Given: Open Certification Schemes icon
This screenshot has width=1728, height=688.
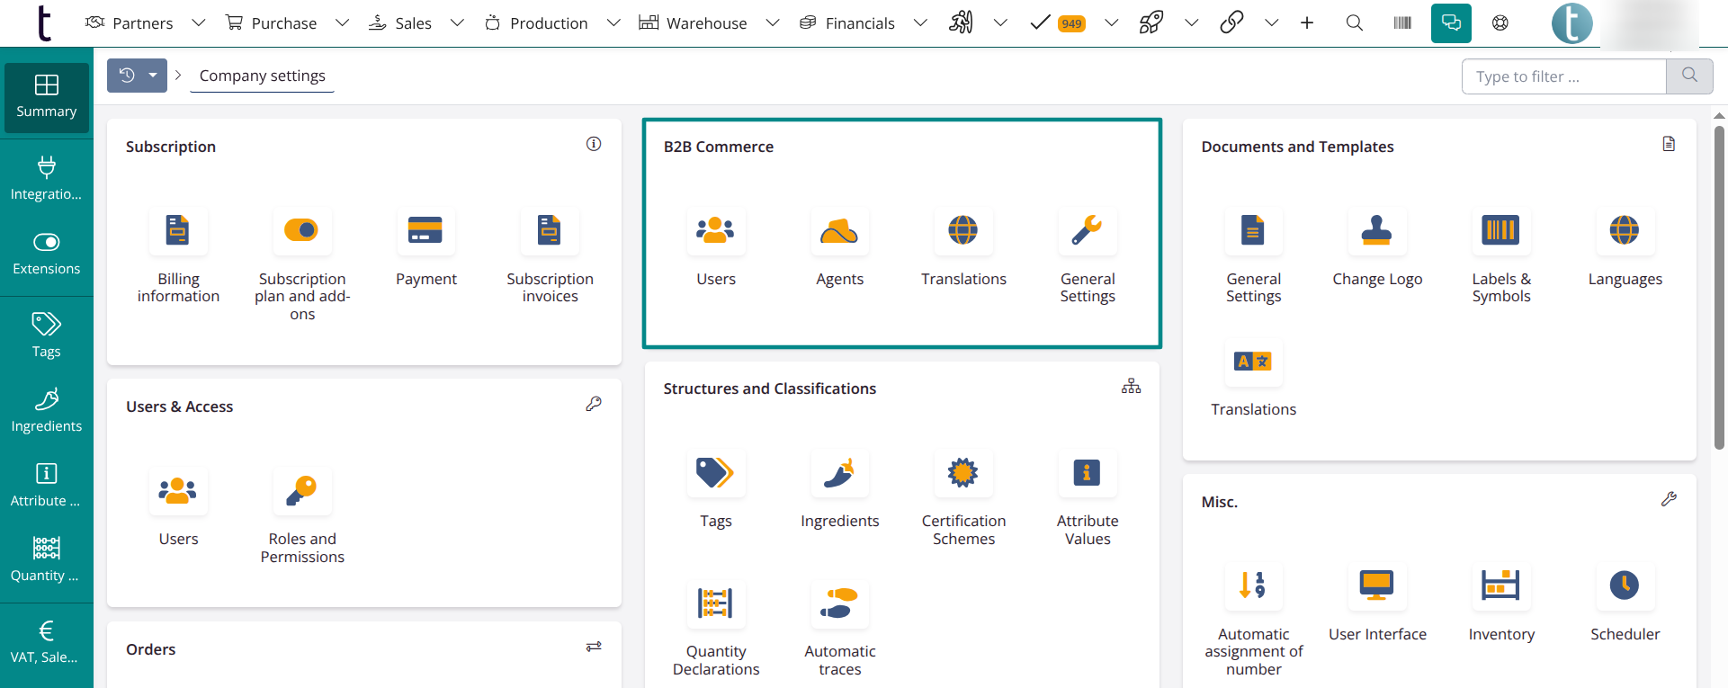Looking at the screenshot, I should coord(963,473).
